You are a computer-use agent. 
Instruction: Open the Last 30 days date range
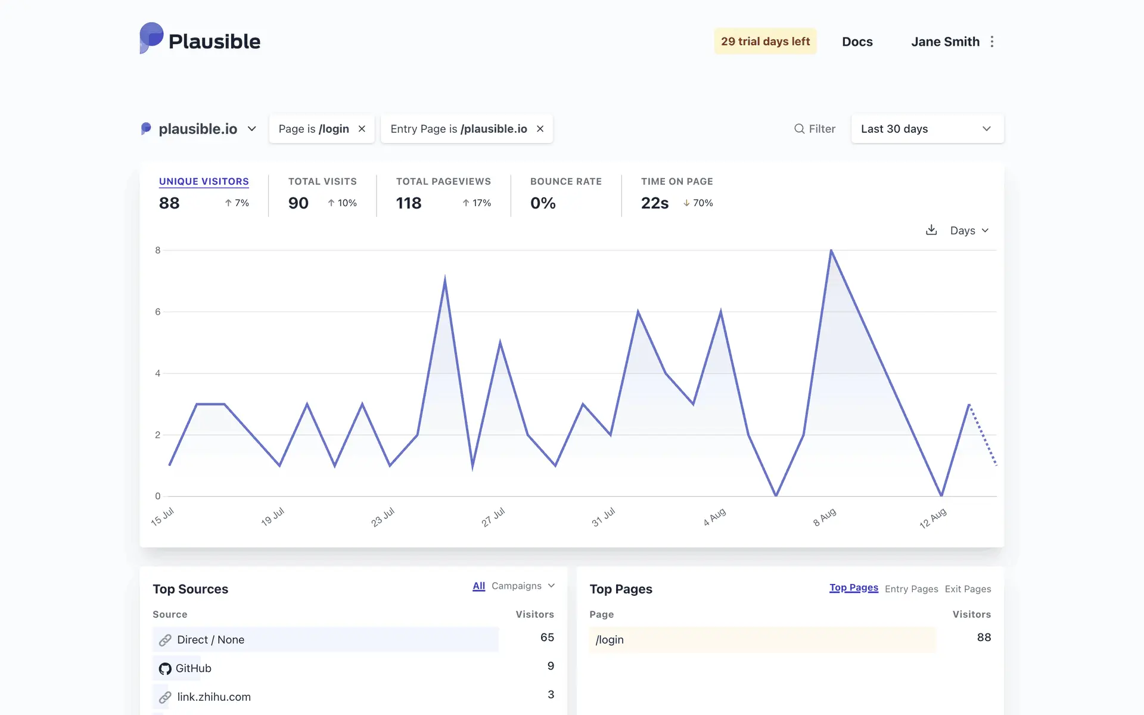pyautogui.click(x=927, y=129)
